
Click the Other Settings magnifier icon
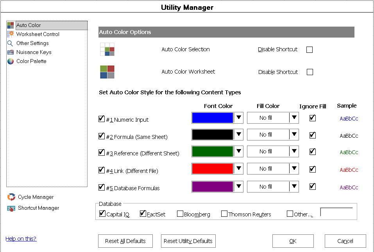point(10,43)
